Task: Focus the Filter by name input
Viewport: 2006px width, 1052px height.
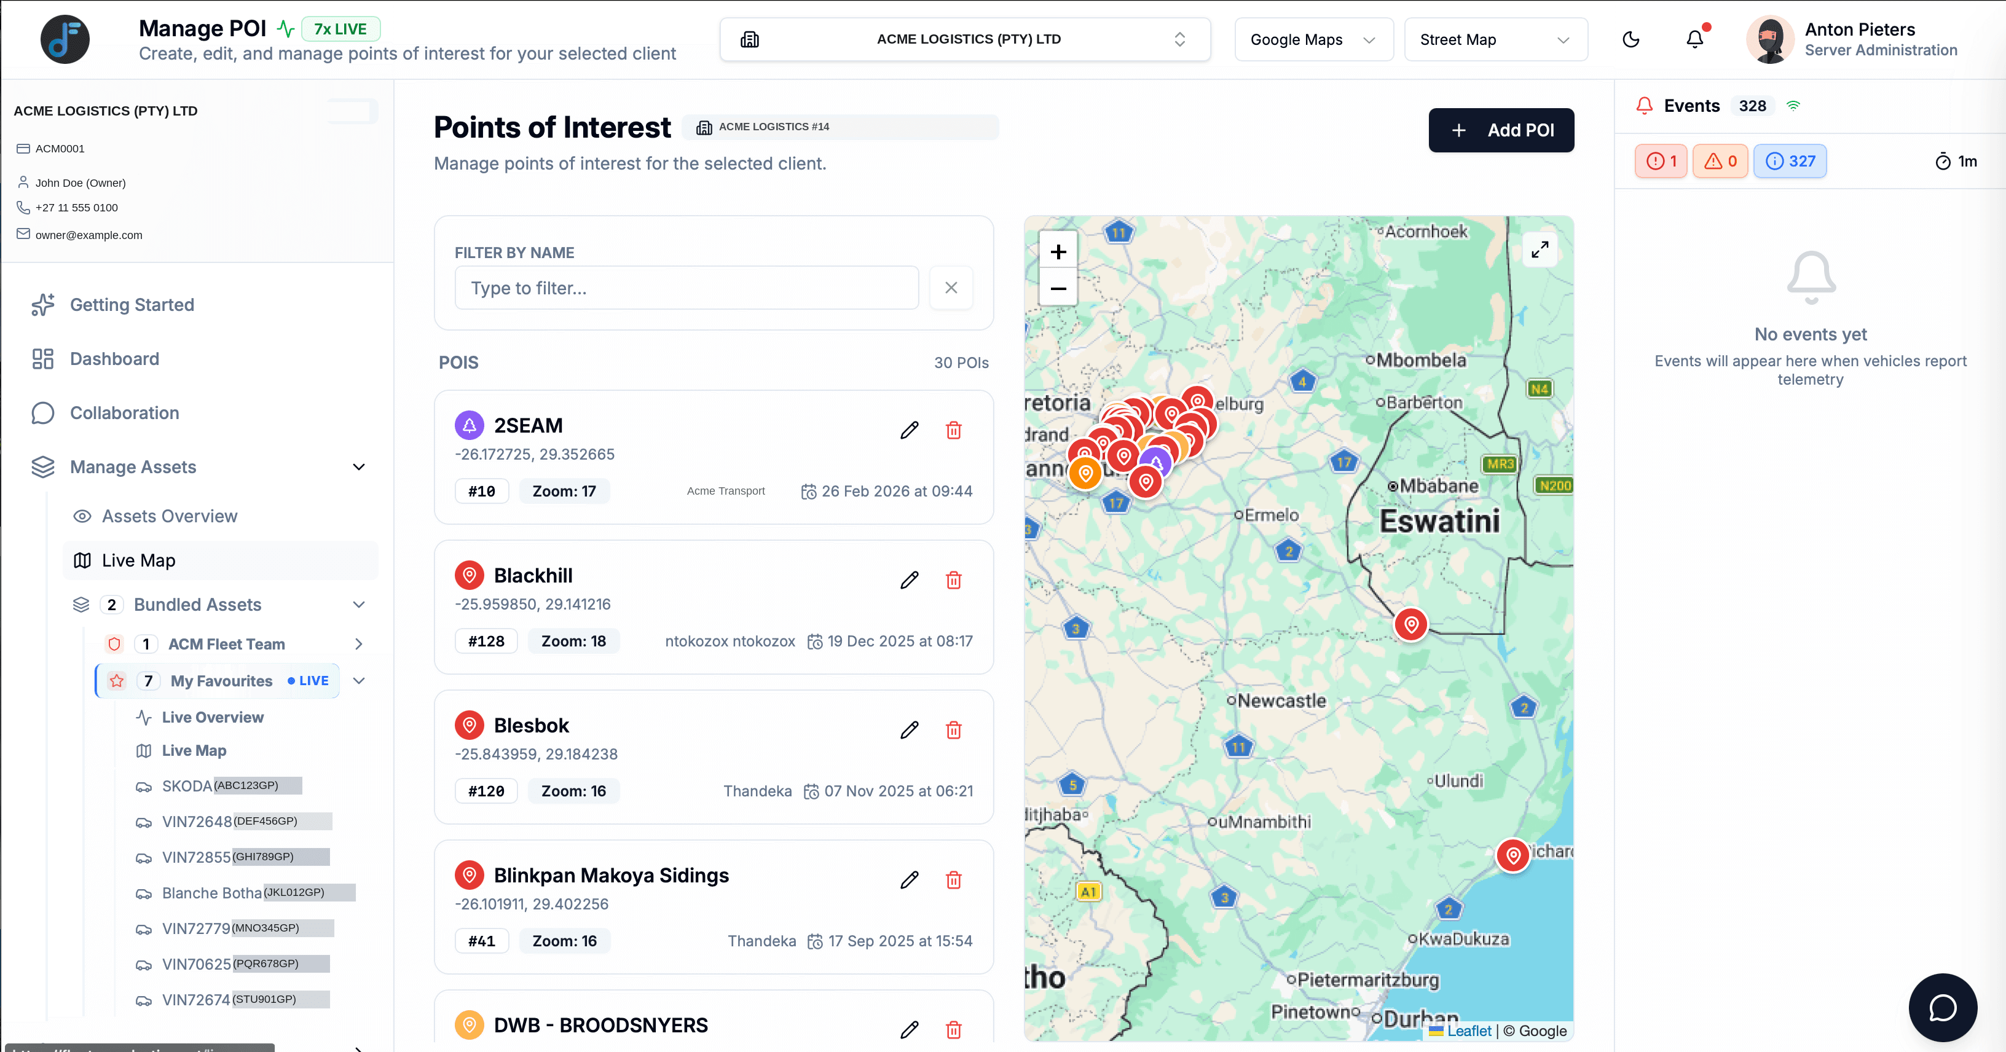Action: [x=686, y=288]
